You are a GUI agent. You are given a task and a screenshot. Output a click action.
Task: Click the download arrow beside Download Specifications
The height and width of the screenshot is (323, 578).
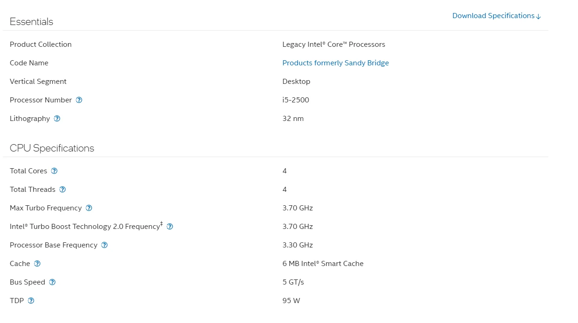tap(538, 16)
